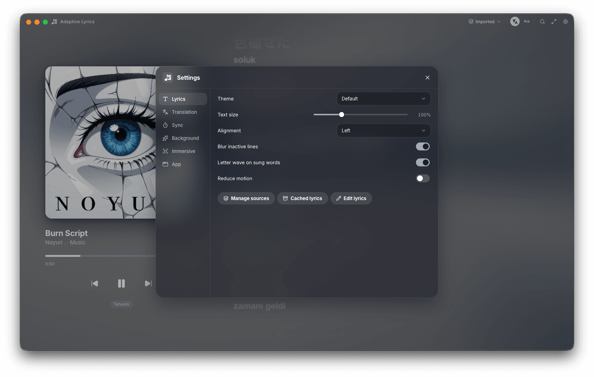Enable the Reduce motion switch
This screenshot has height=377, width=594.
(423, 178)
